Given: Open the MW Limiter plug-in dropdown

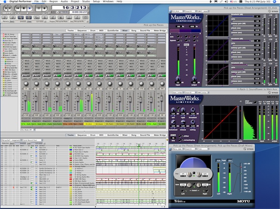Looking at the screenshot, I should pyautogui.click(x=203, y=93).
